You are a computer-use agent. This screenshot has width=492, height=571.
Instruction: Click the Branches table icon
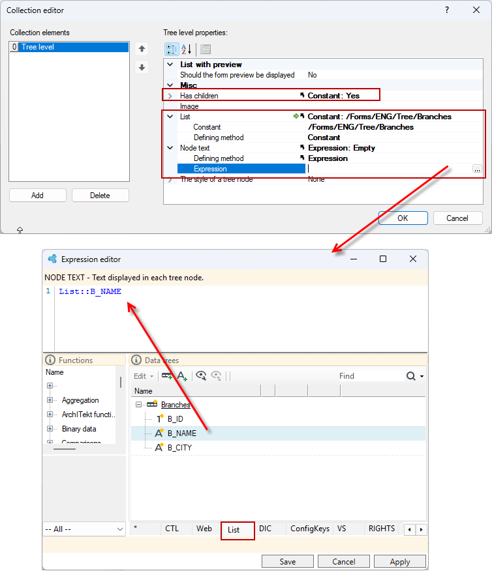[152, 404]
